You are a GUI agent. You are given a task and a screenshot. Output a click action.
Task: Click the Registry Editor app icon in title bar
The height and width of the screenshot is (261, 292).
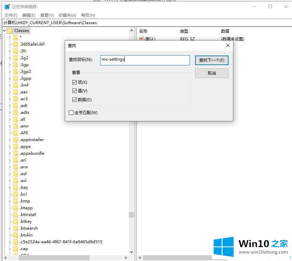tap(7, 6)
